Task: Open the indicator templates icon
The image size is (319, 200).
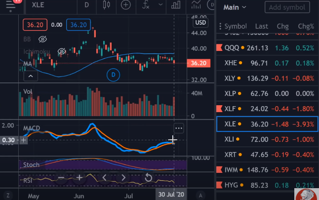Action: pyautogui.click(x=196, y=5)
